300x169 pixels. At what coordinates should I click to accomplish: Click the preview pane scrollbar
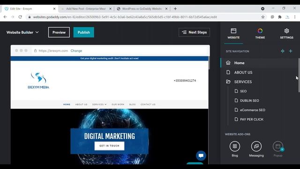pos(209,63)
